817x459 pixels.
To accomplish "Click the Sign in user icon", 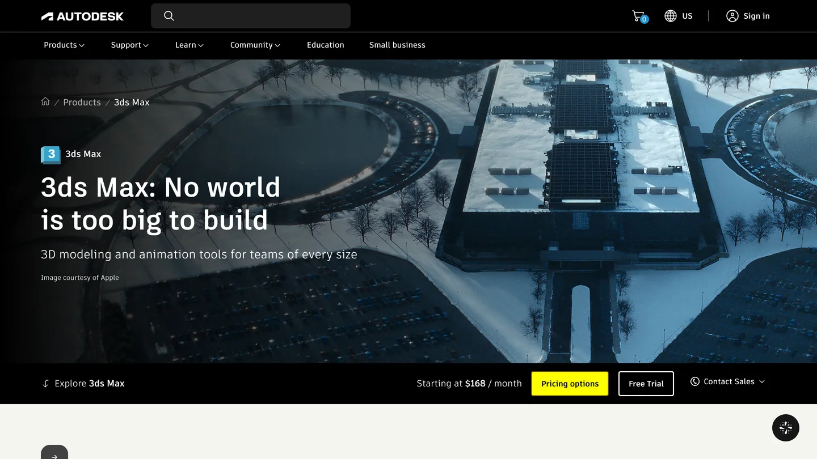I will (732, 16).
